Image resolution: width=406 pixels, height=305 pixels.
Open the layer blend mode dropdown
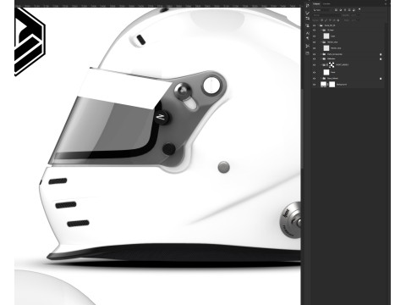tap(326, 15)
